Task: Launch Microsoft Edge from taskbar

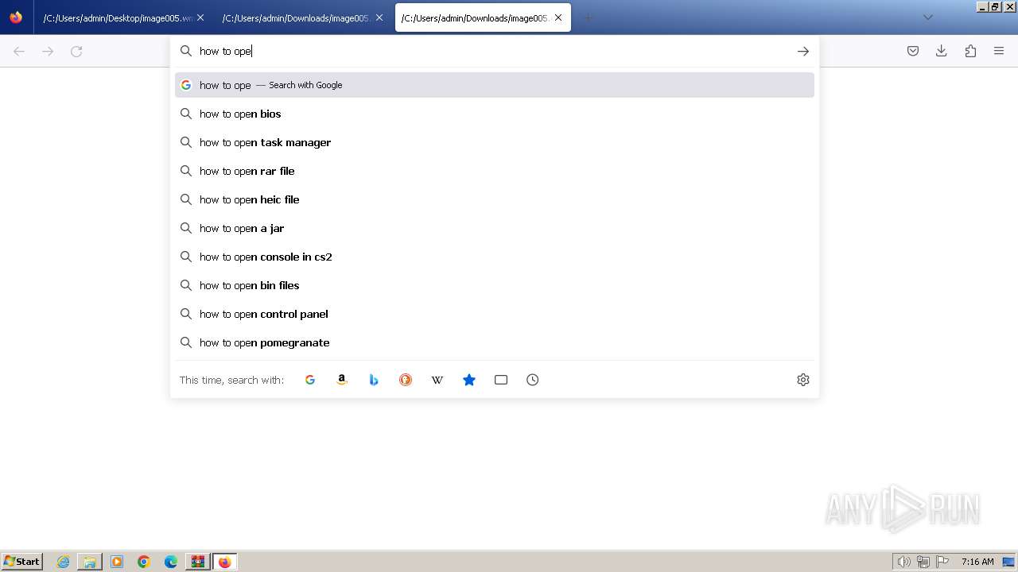Action: coord(171,562)
